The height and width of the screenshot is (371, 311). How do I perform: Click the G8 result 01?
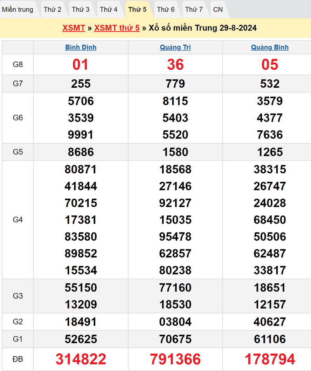pyautogui.click(x=81, y=64)
